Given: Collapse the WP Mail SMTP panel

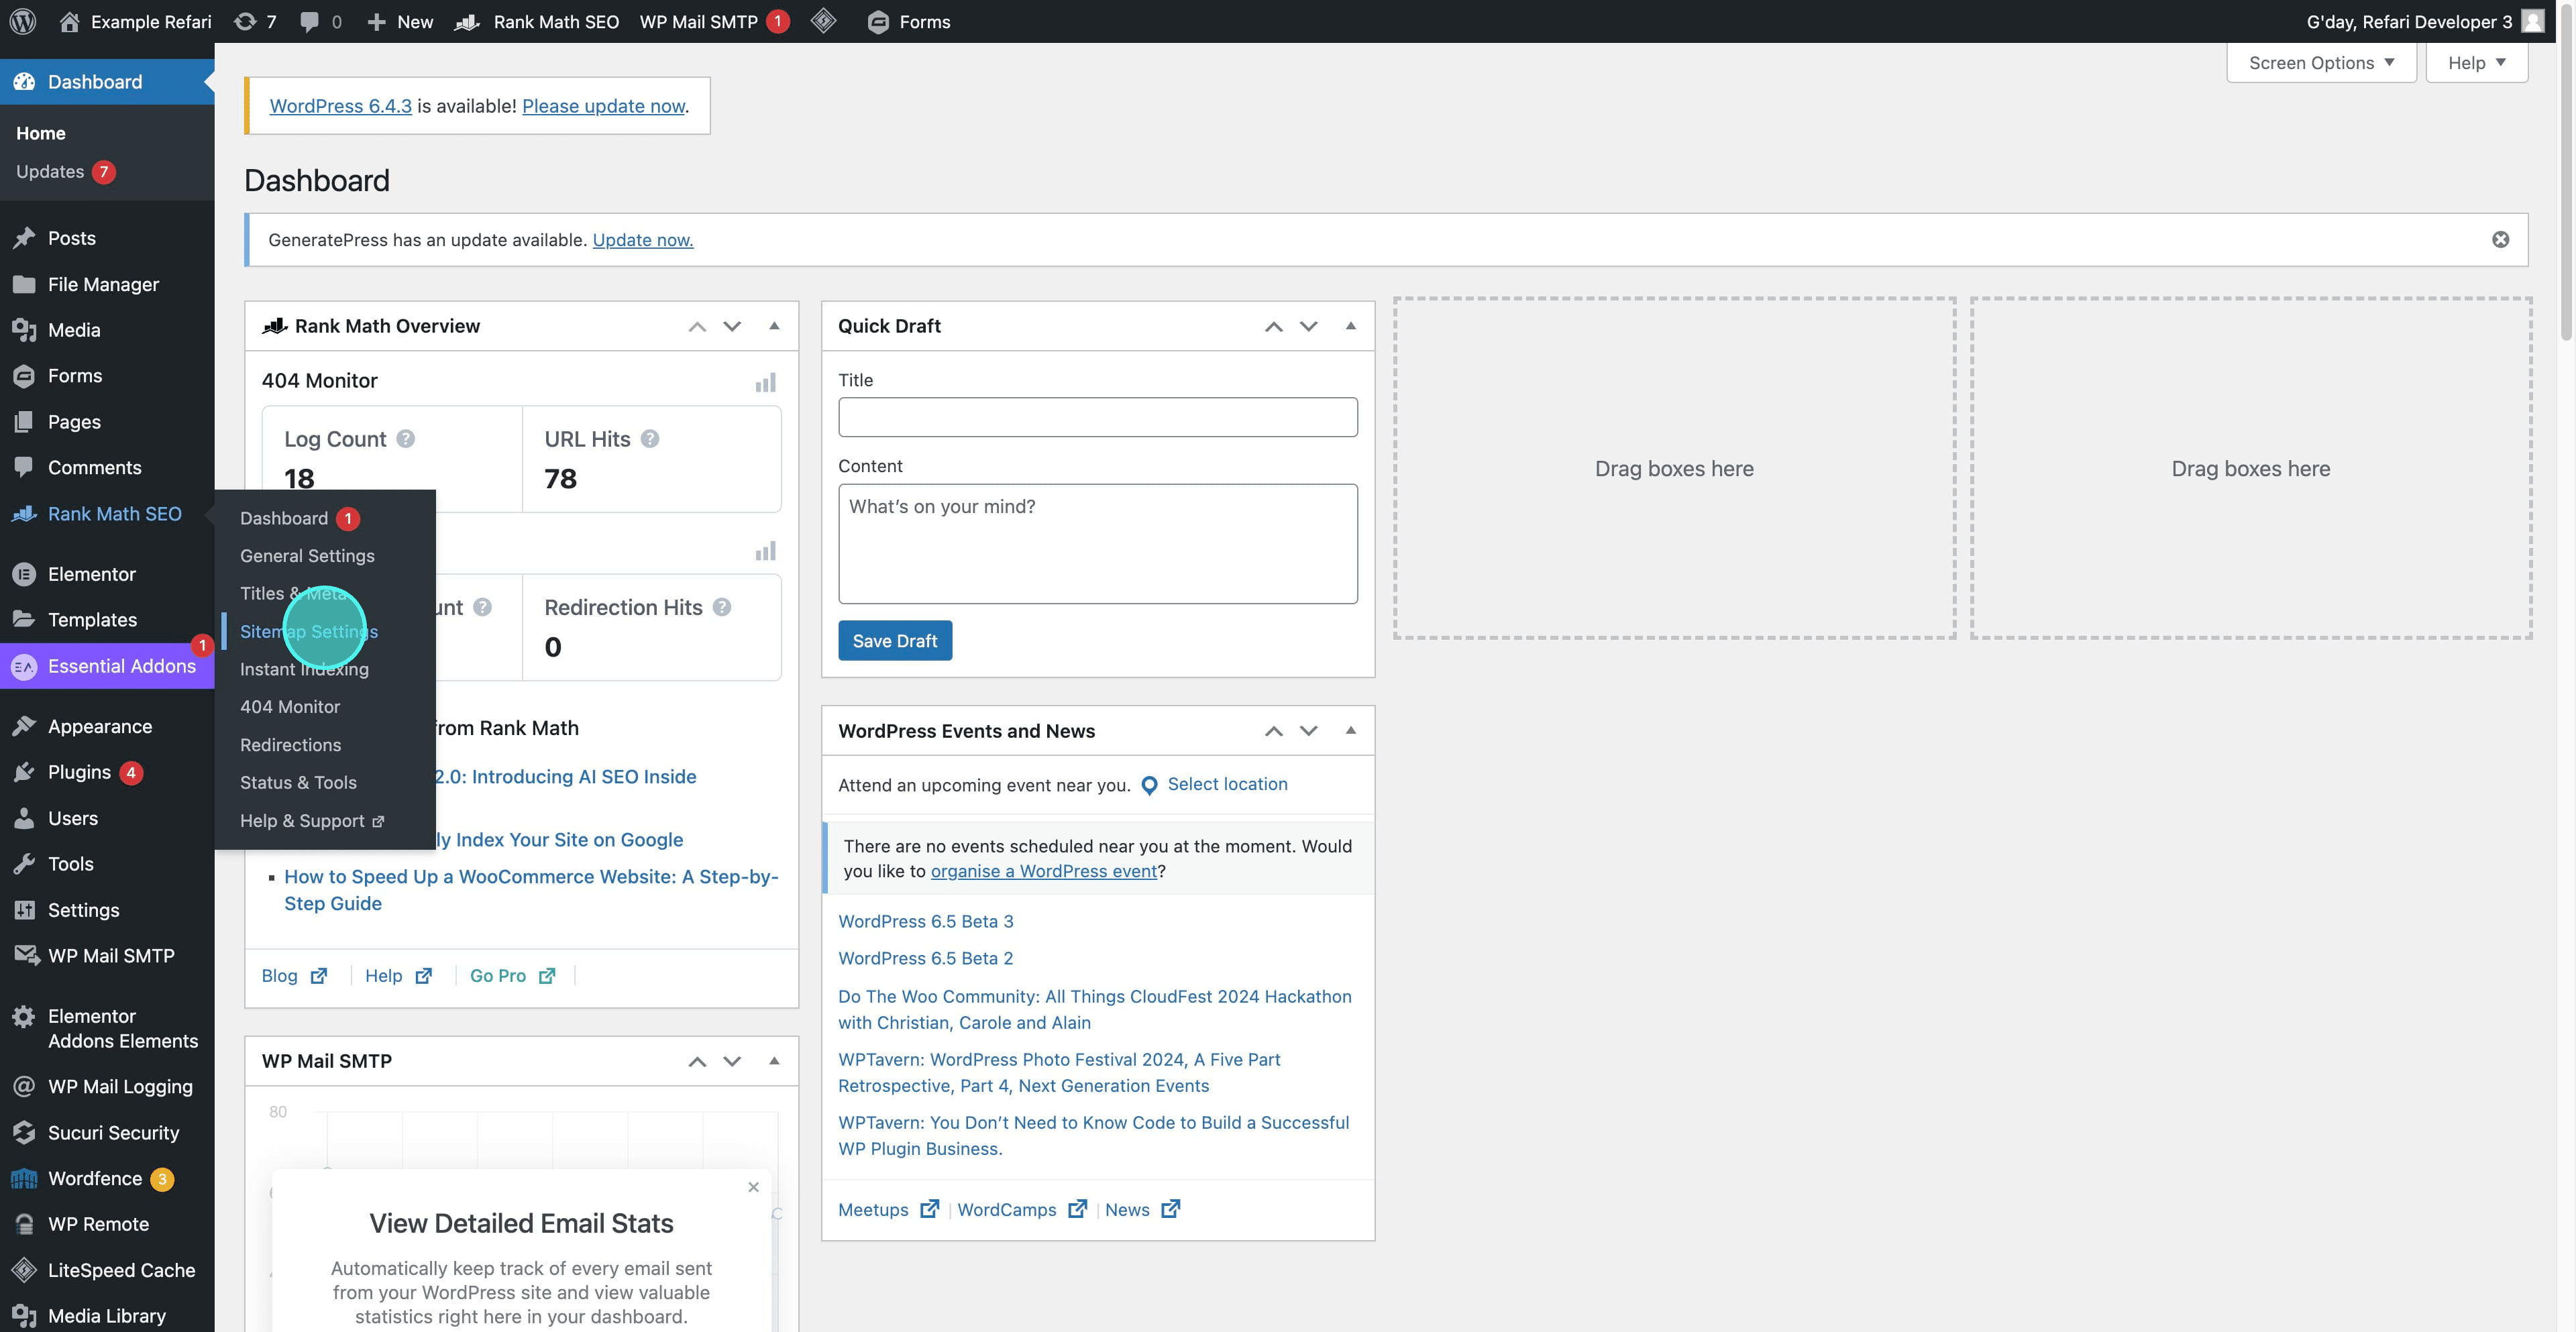Looking at the screenshot, I should 774,1061.
